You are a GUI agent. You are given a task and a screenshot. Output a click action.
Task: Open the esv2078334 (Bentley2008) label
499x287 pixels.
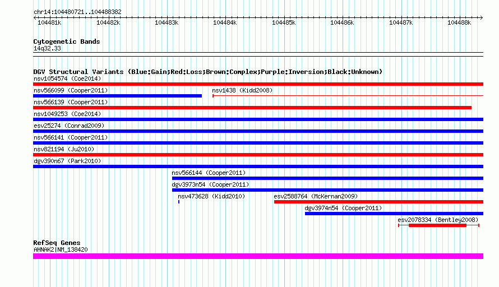(438, 220)
